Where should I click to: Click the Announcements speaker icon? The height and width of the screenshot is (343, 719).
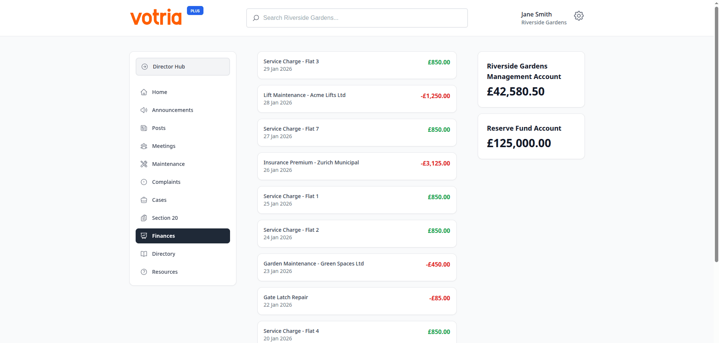[144, 110]
